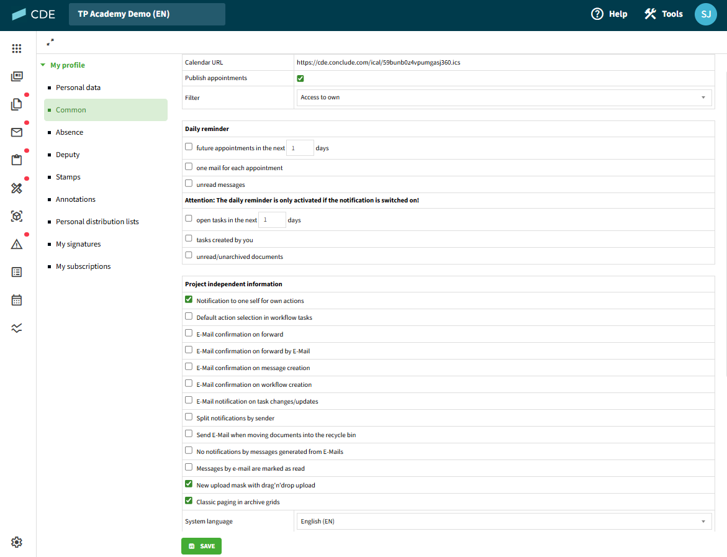Click the green Save button
The height and width of the screenshot is (557, 727).
[201, 546]
